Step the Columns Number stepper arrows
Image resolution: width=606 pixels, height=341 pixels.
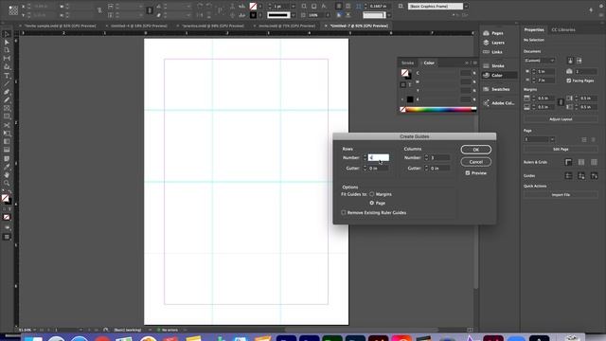pos(426,158)
